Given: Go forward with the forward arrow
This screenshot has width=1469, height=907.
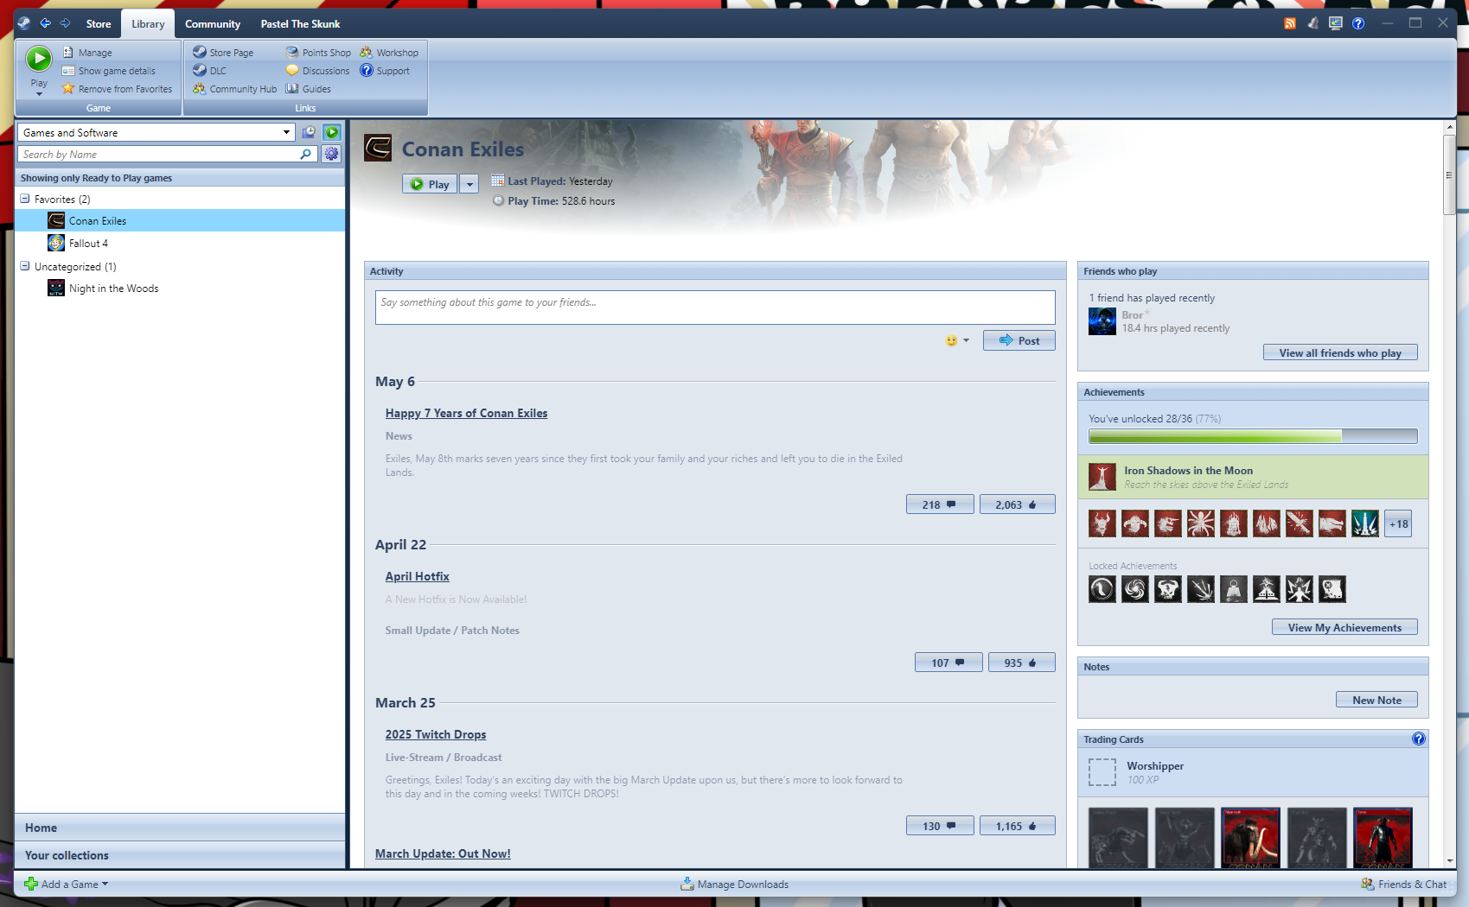Looking at the screenshot, I should click(65, 23).
